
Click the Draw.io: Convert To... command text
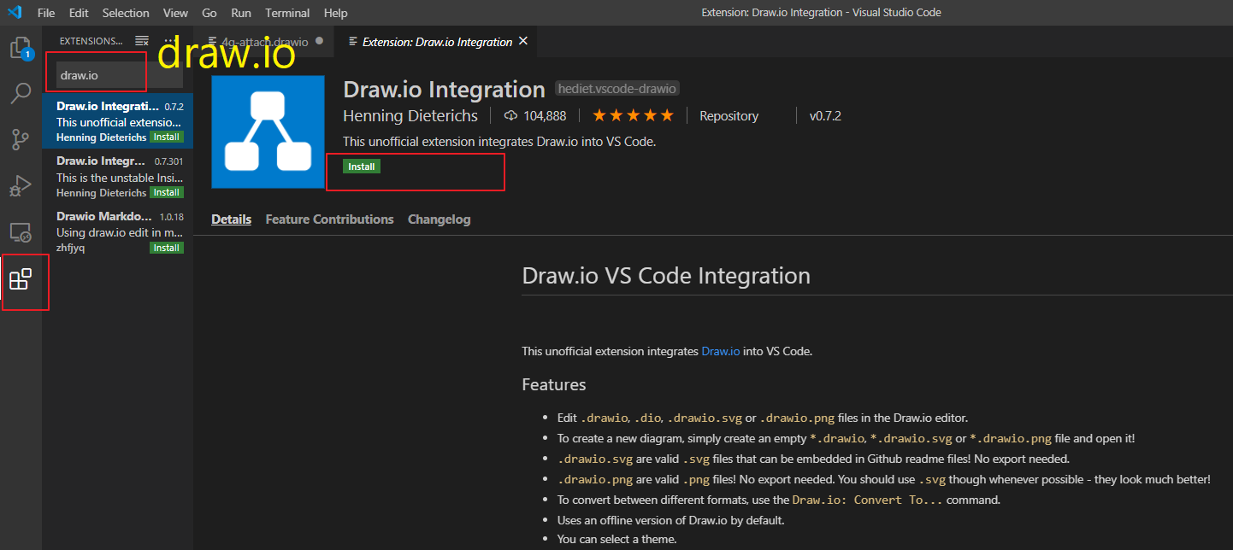pos(867,500)
